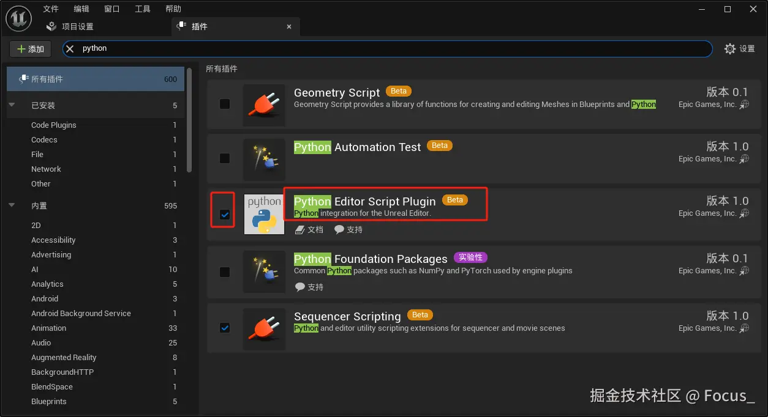Open Epic Games link icon for Geometry Script

click(744, 105)
